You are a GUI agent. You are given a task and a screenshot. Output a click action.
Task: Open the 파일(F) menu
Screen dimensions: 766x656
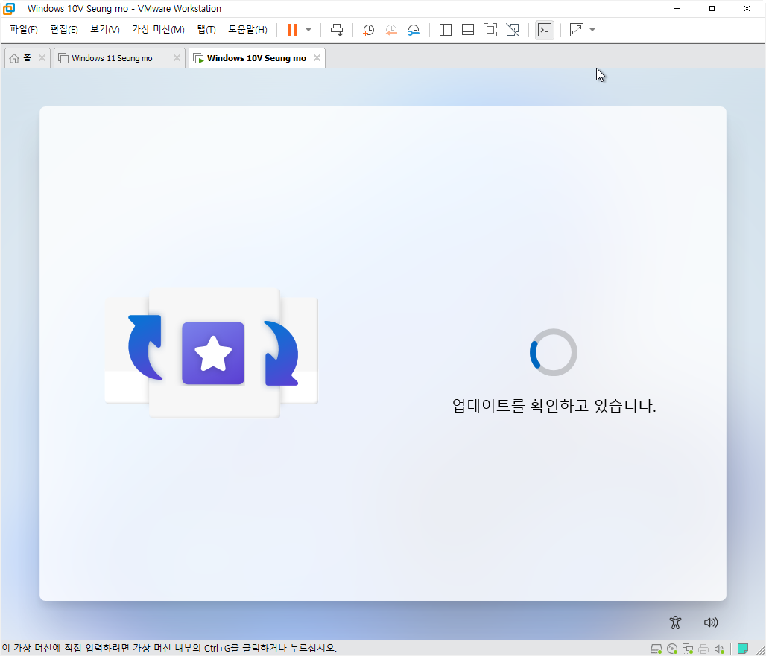[x=23, y=30]
